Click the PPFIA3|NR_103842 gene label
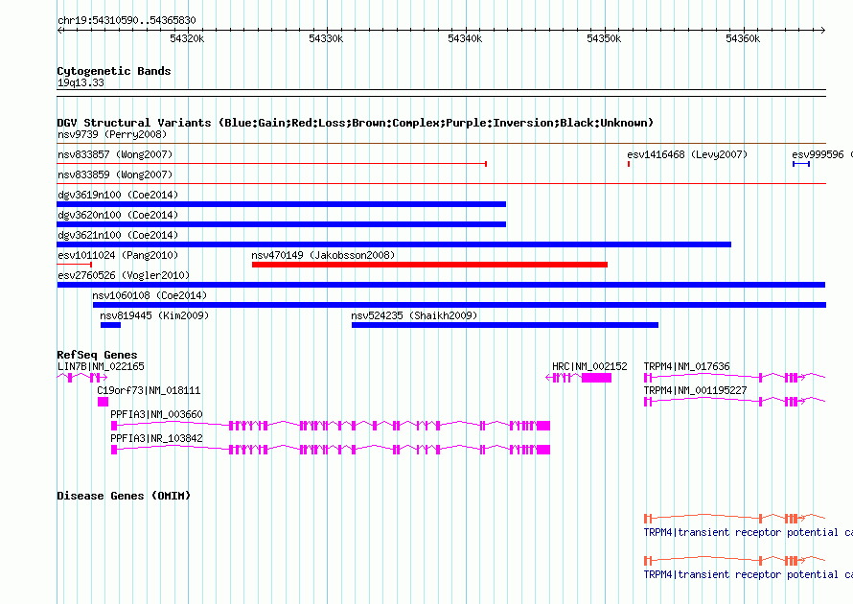 click(156, 438)
